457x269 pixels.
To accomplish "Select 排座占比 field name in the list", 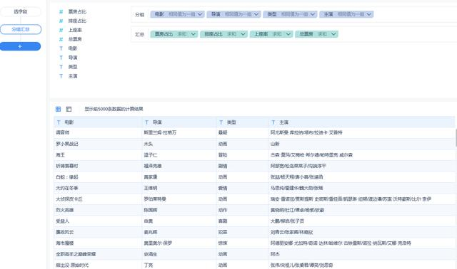I will tap(77, 21).
